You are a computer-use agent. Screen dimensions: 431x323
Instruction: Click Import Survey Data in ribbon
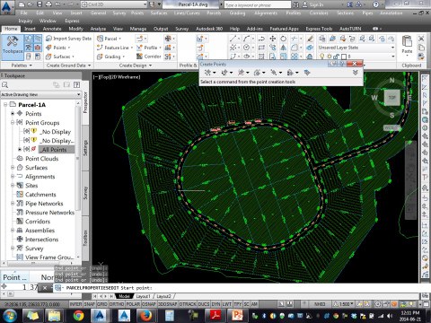[x=68, y=39]
